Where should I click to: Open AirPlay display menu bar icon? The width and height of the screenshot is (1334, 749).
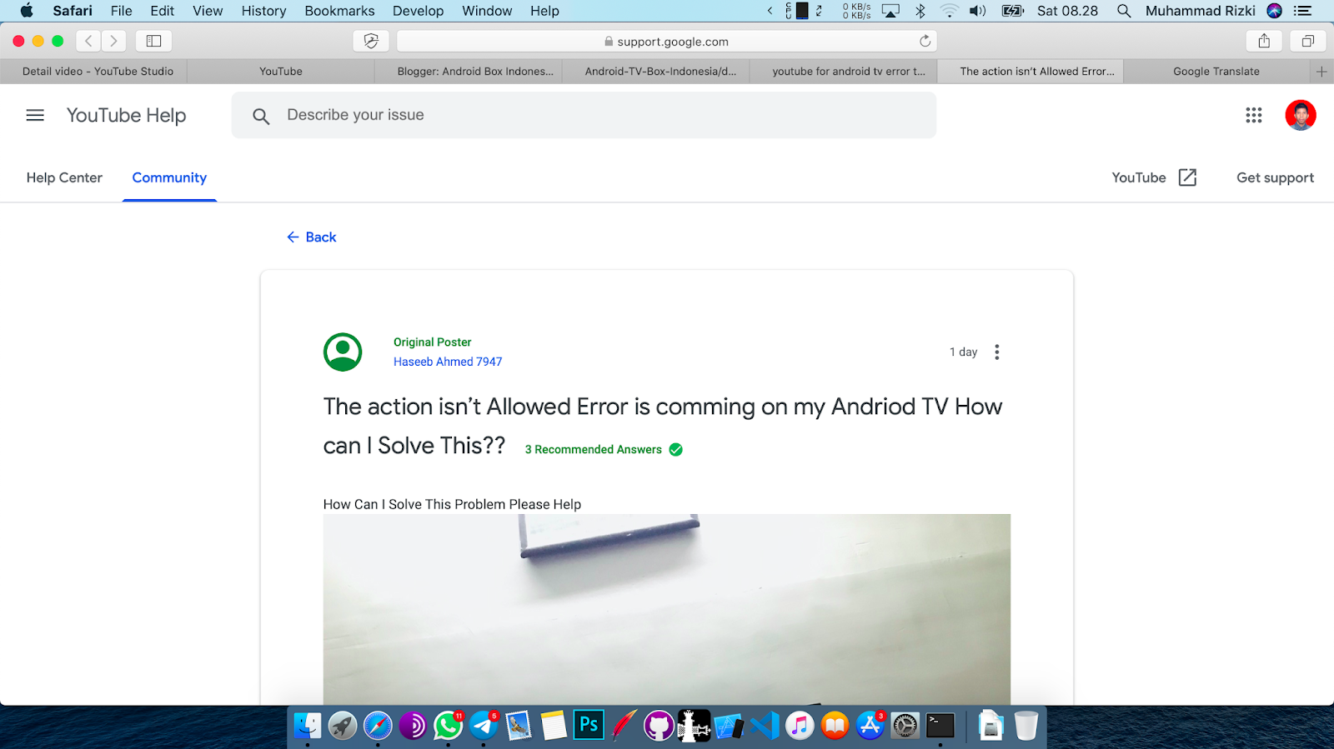890,11
